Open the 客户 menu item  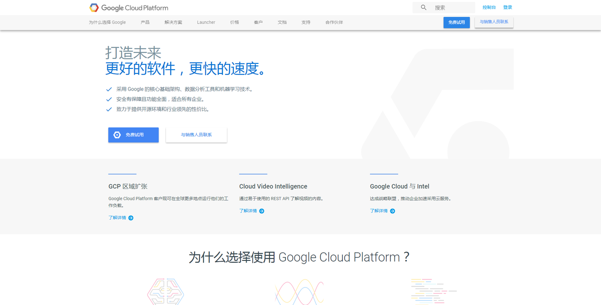pos(258,23)
